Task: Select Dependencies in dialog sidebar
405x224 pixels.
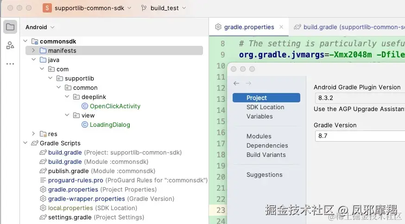Action: 267,145
